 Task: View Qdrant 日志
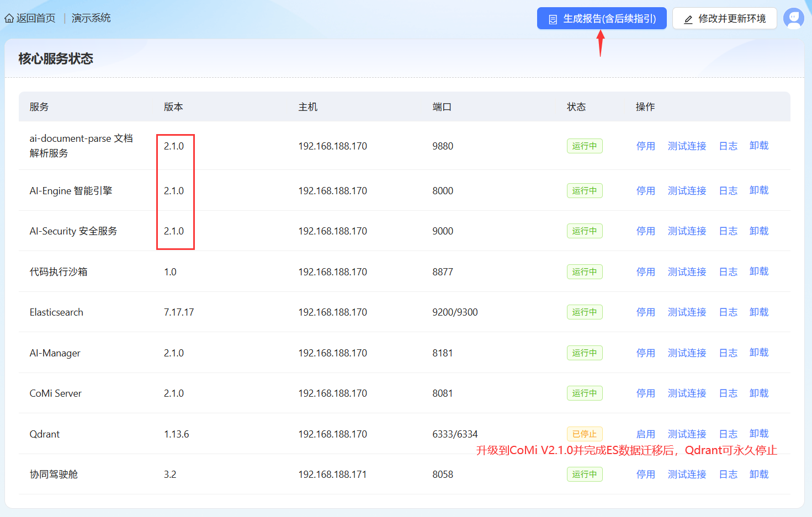pyautogui.click(x=728, y=434)
